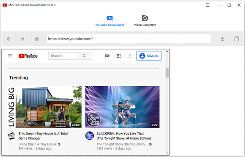Click the scrollbar up arrow
The width and height of the screenshot is (245, 157).
point(167,51)
